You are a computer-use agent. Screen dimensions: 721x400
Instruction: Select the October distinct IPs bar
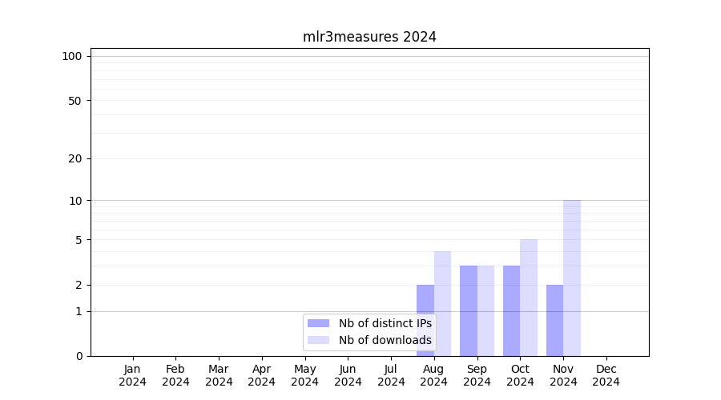tap(511, 310)
